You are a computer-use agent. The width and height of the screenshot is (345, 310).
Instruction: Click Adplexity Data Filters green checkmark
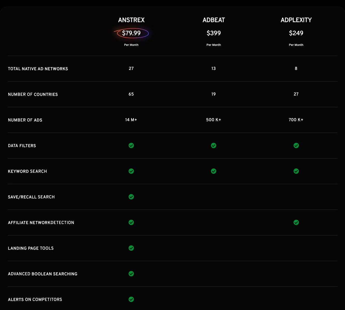click(296, 146)
